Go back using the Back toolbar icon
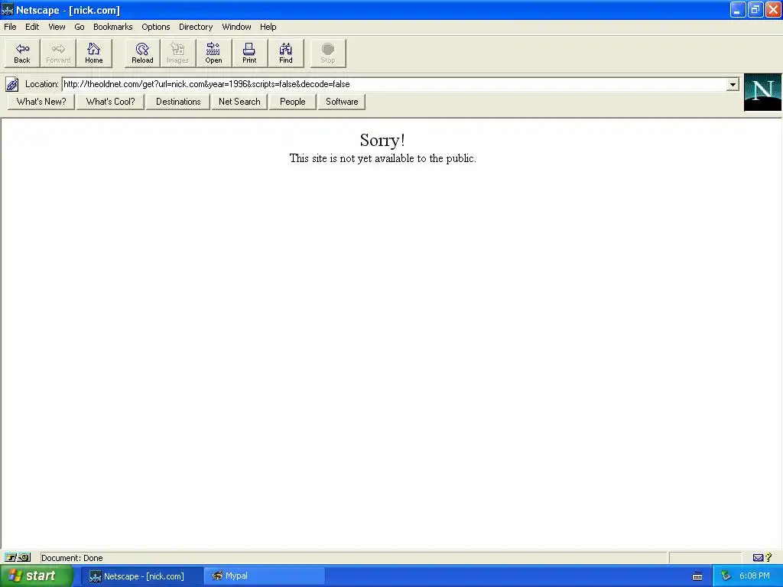Screen dimensions: 783x587 tap(22, 53)
